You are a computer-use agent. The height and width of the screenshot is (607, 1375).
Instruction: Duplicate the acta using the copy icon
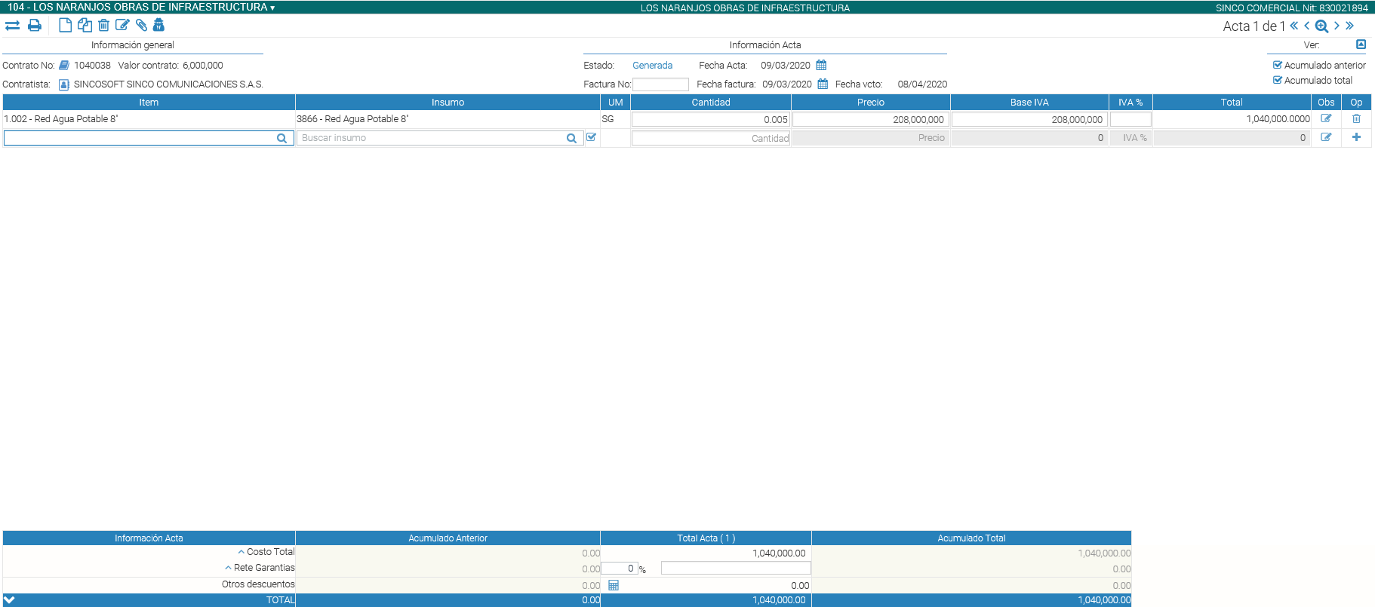85,26
